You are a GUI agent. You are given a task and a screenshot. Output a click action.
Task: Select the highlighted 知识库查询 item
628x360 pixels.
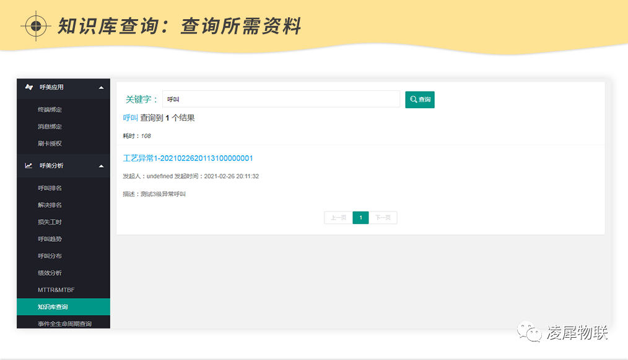pos(53,307)
